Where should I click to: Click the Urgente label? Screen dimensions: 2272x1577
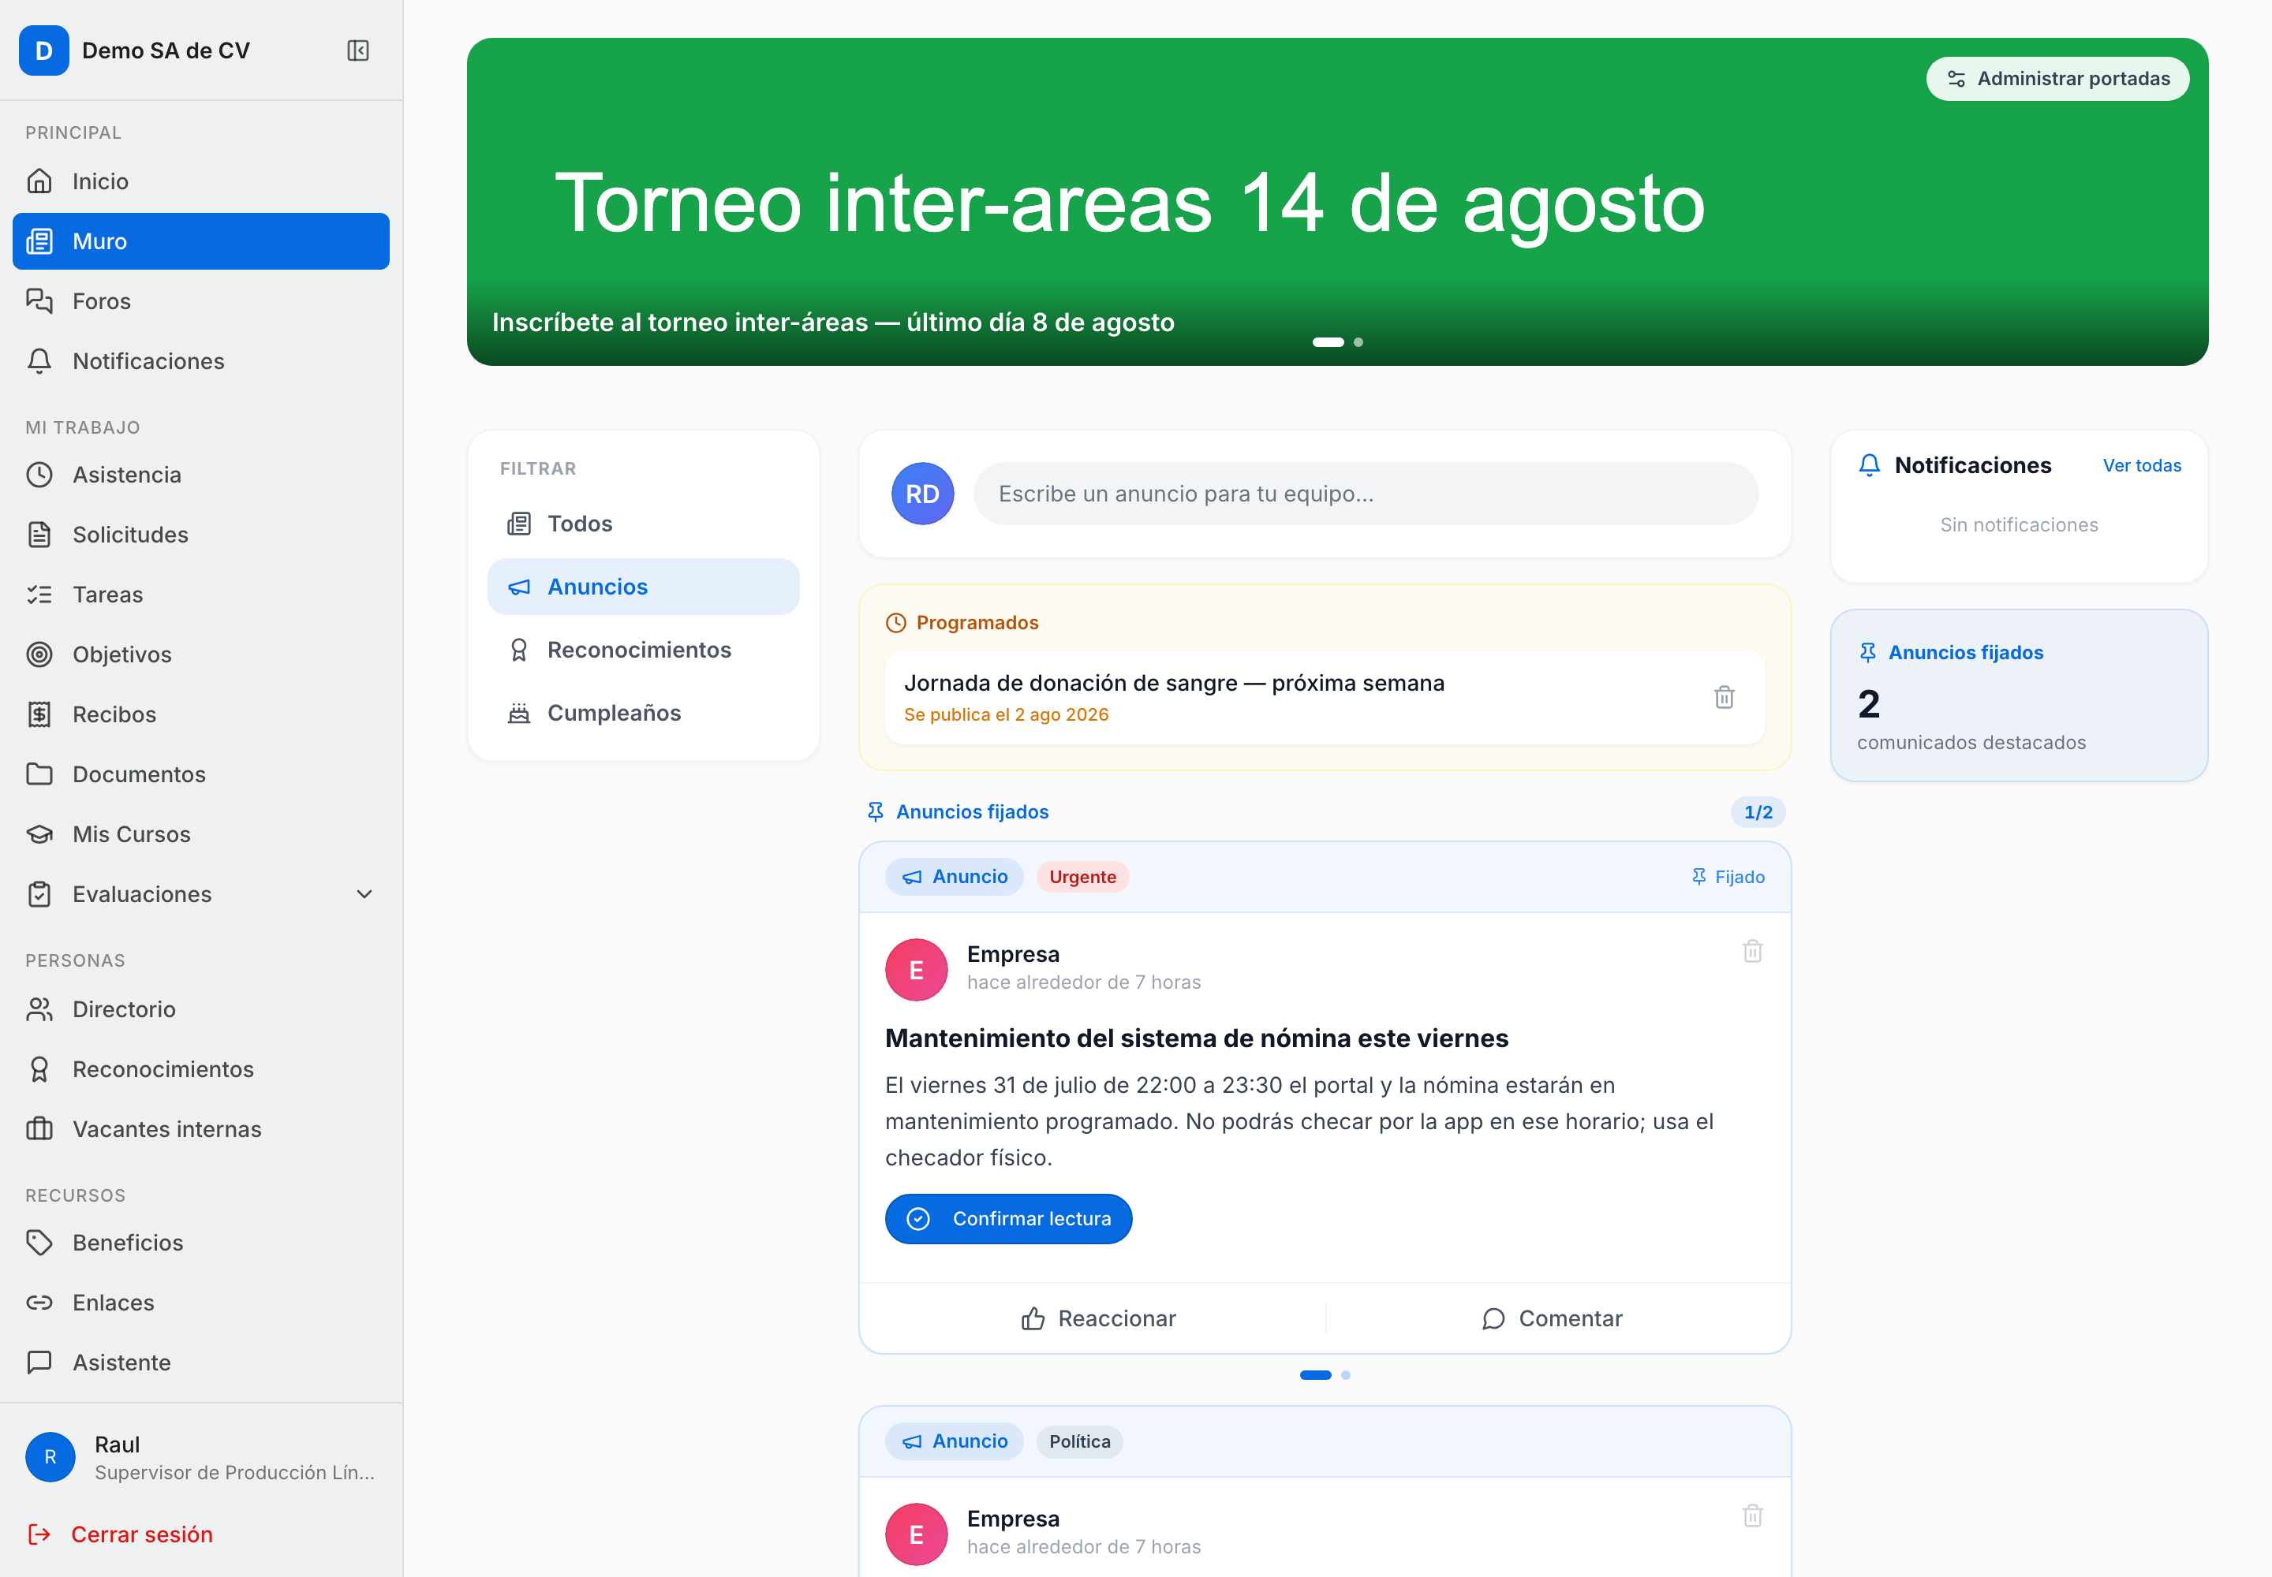tap(1082, 878)
